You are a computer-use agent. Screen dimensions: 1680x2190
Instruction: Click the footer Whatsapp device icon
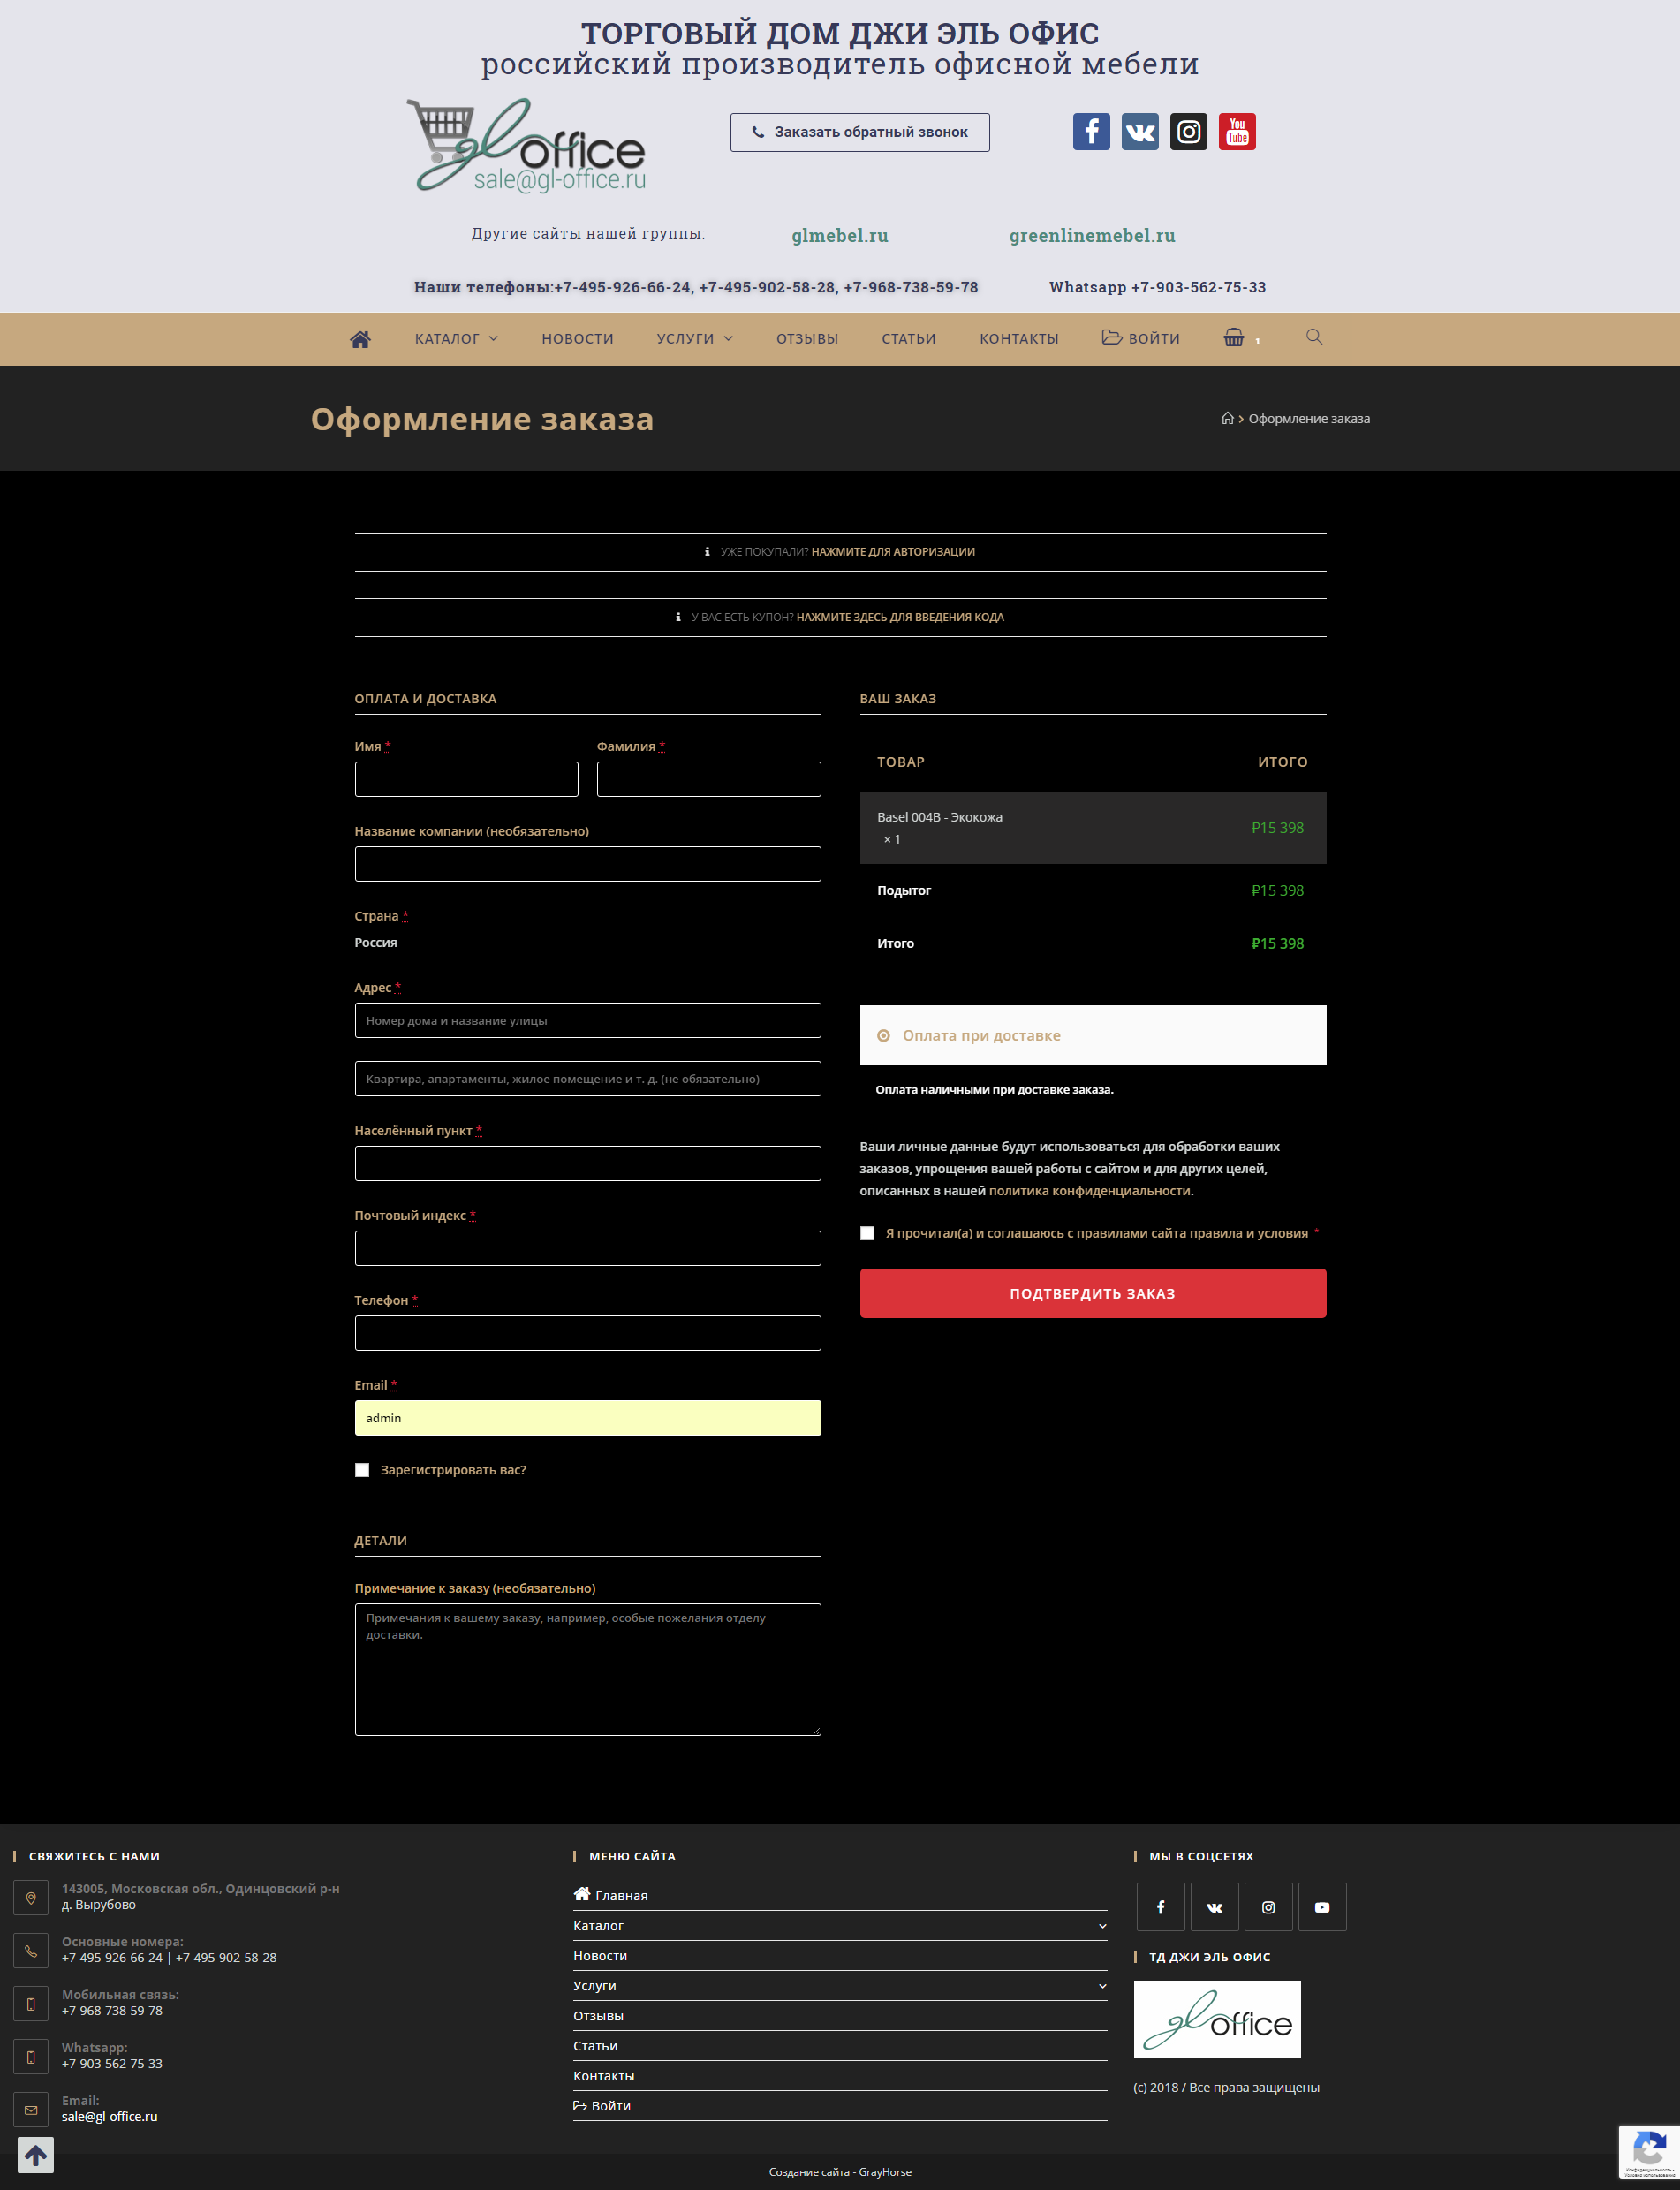(x=31, y=2056)
